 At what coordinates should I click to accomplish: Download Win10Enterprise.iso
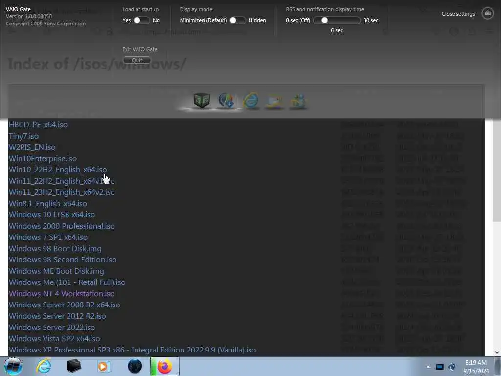click(x=43, y=158)
